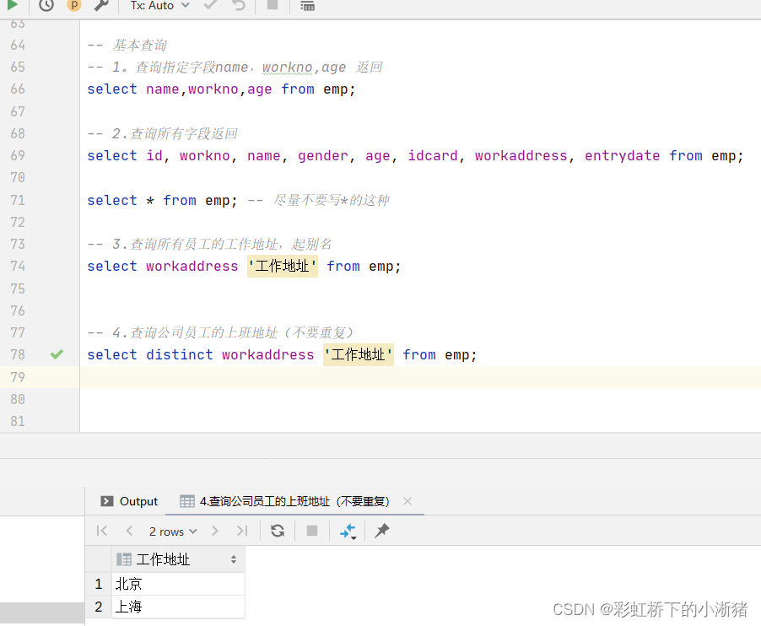The height and width of the screenshot is (626, 761).
Task: Click the green check mark at line 78
Action: (57, 354)
